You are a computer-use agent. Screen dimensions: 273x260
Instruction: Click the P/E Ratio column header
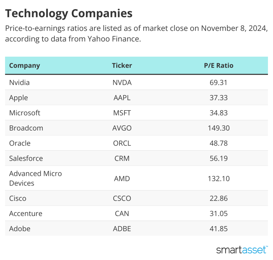pos(219,66)
